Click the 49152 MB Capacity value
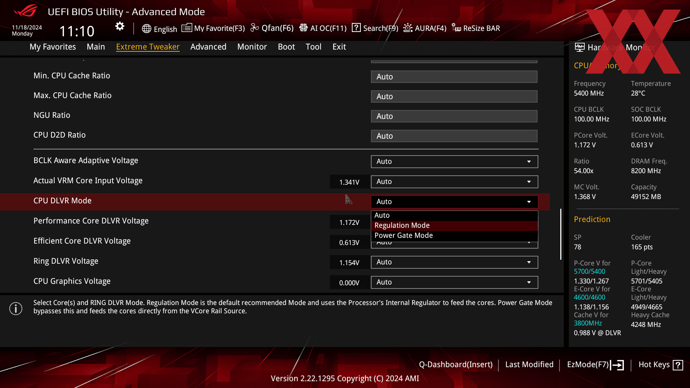 coord(646,197)
